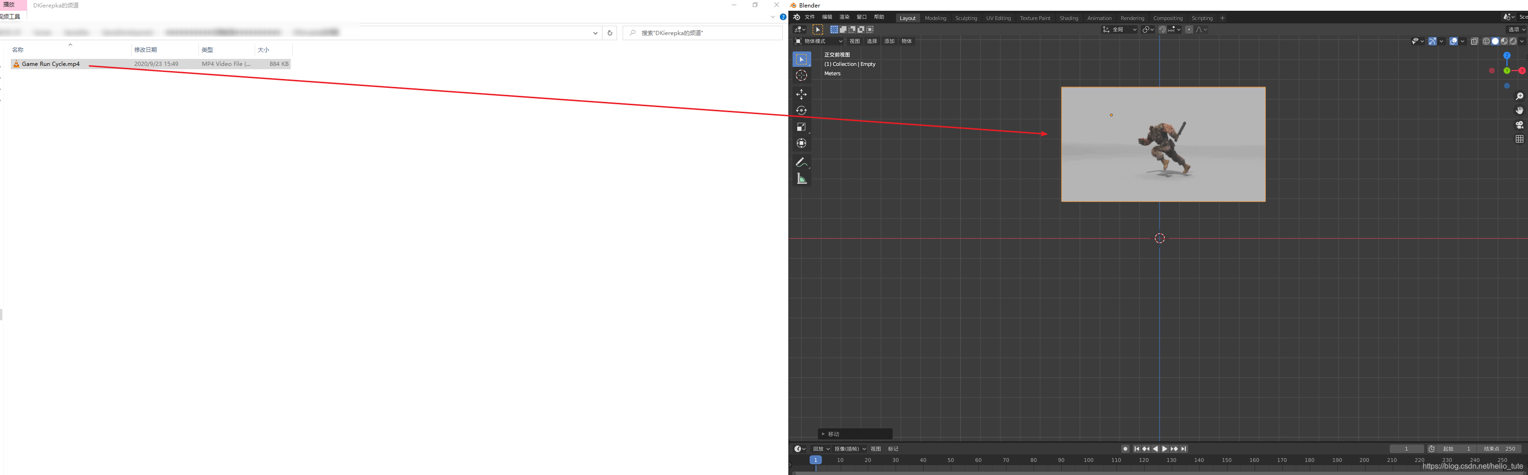Toggle snapping magnet in Blender header
The width and height of the screenshot is (1528, 475).
coord(1162,29)
